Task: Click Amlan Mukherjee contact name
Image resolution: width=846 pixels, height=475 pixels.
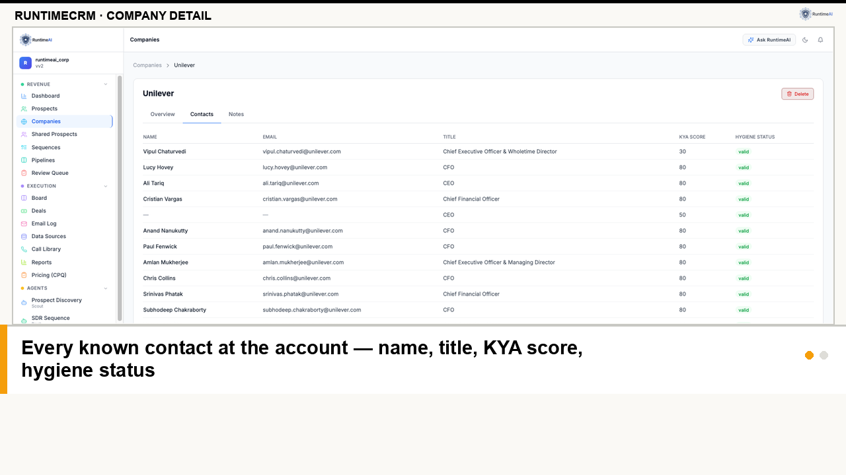Action: pos(167,263)
